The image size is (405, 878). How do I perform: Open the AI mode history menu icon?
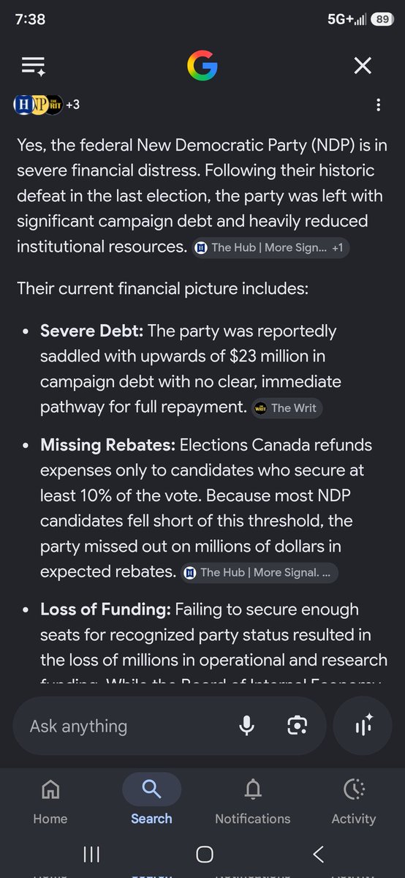34,67
